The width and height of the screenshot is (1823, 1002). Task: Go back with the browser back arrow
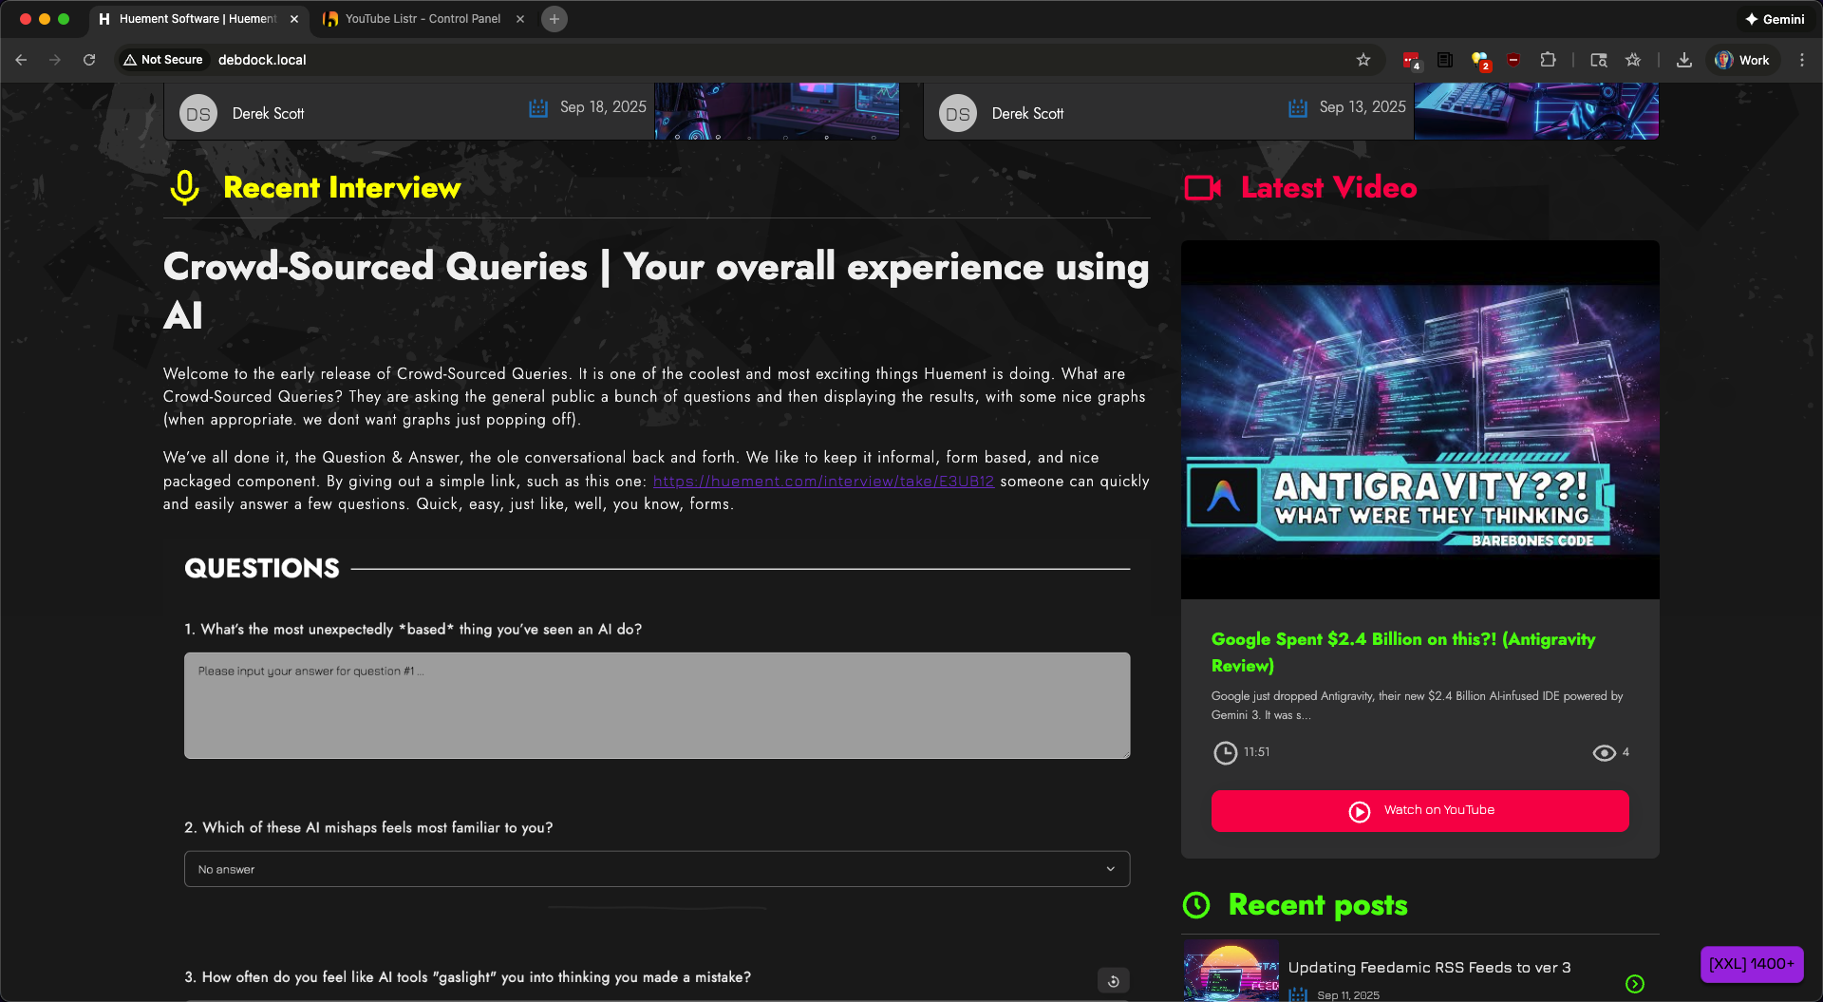point(21,60)
